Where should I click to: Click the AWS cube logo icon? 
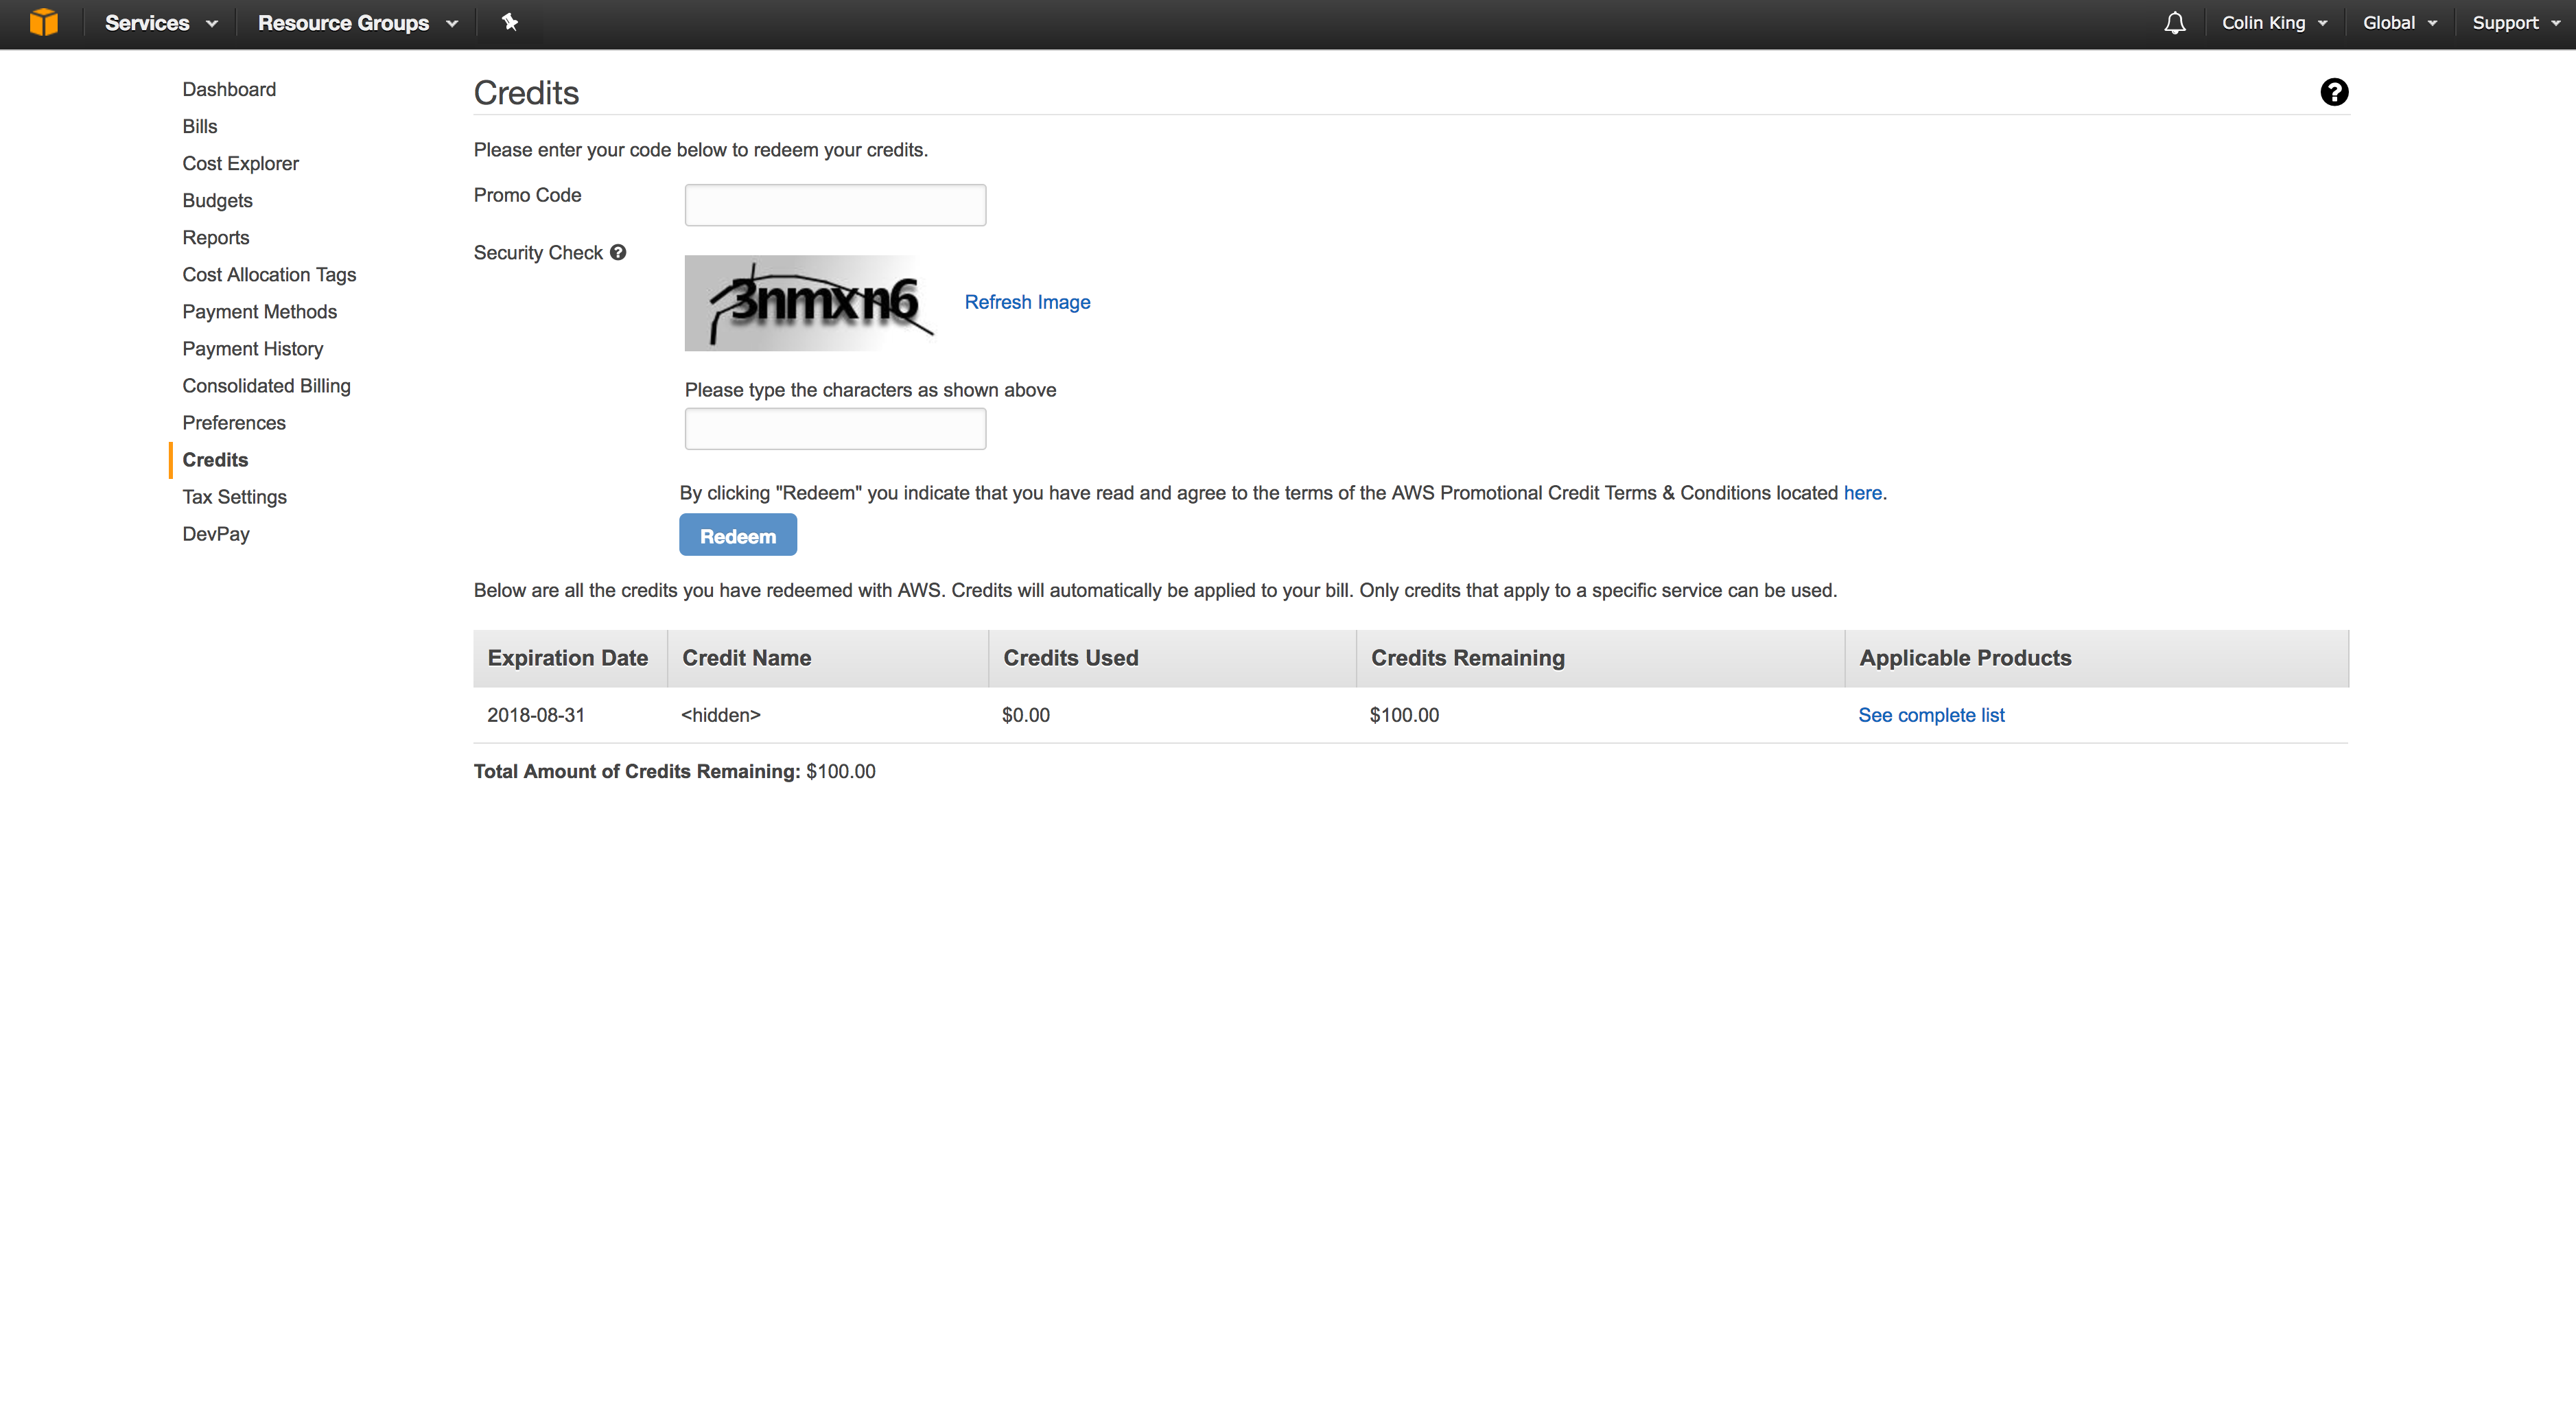coord(43,22)
